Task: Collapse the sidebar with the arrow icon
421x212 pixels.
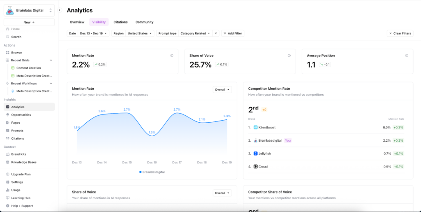Action: coord(60,10)
